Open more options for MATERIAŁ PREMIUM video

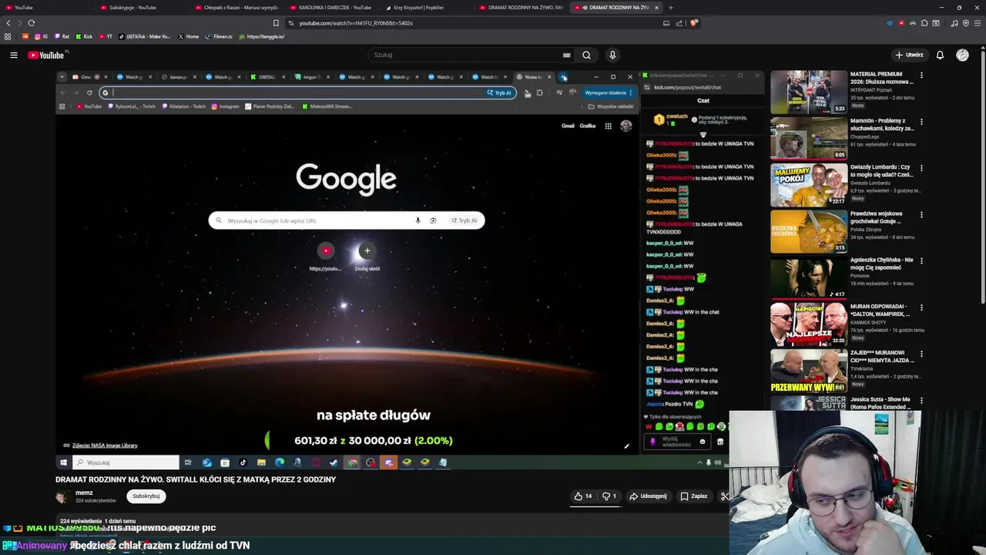(921, 76)
